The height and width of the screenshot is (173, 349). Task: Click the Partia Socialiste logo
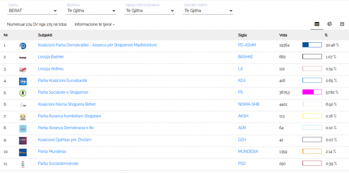[x=23, y=93]
